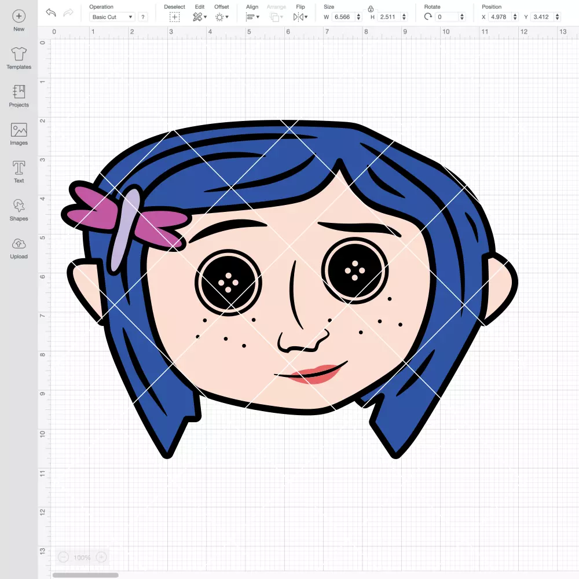579x579 pixels.
Task: Click the Y position field
Action: pos(543,17)
